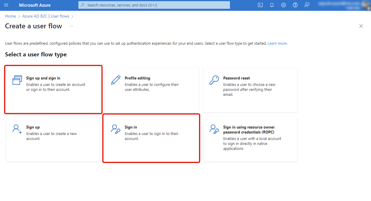Expand the ellipsis menu beside the title
The image size is (371, 201).
point(71,26)
